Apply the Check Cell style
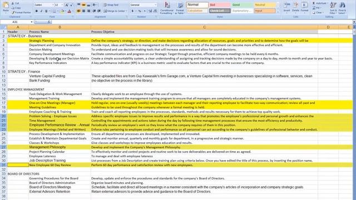This screenshot has height=200, width=356. tap(220, 11)
